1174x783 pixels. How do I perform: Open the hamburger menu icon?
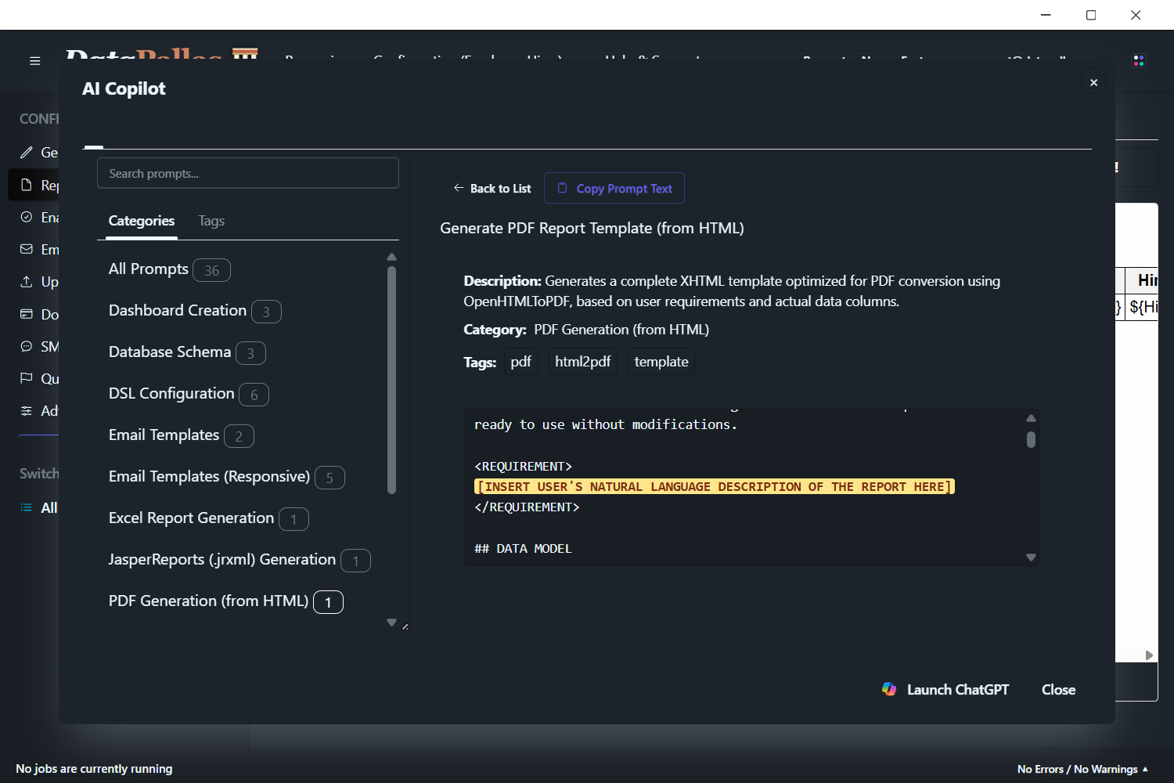point(34,61)
